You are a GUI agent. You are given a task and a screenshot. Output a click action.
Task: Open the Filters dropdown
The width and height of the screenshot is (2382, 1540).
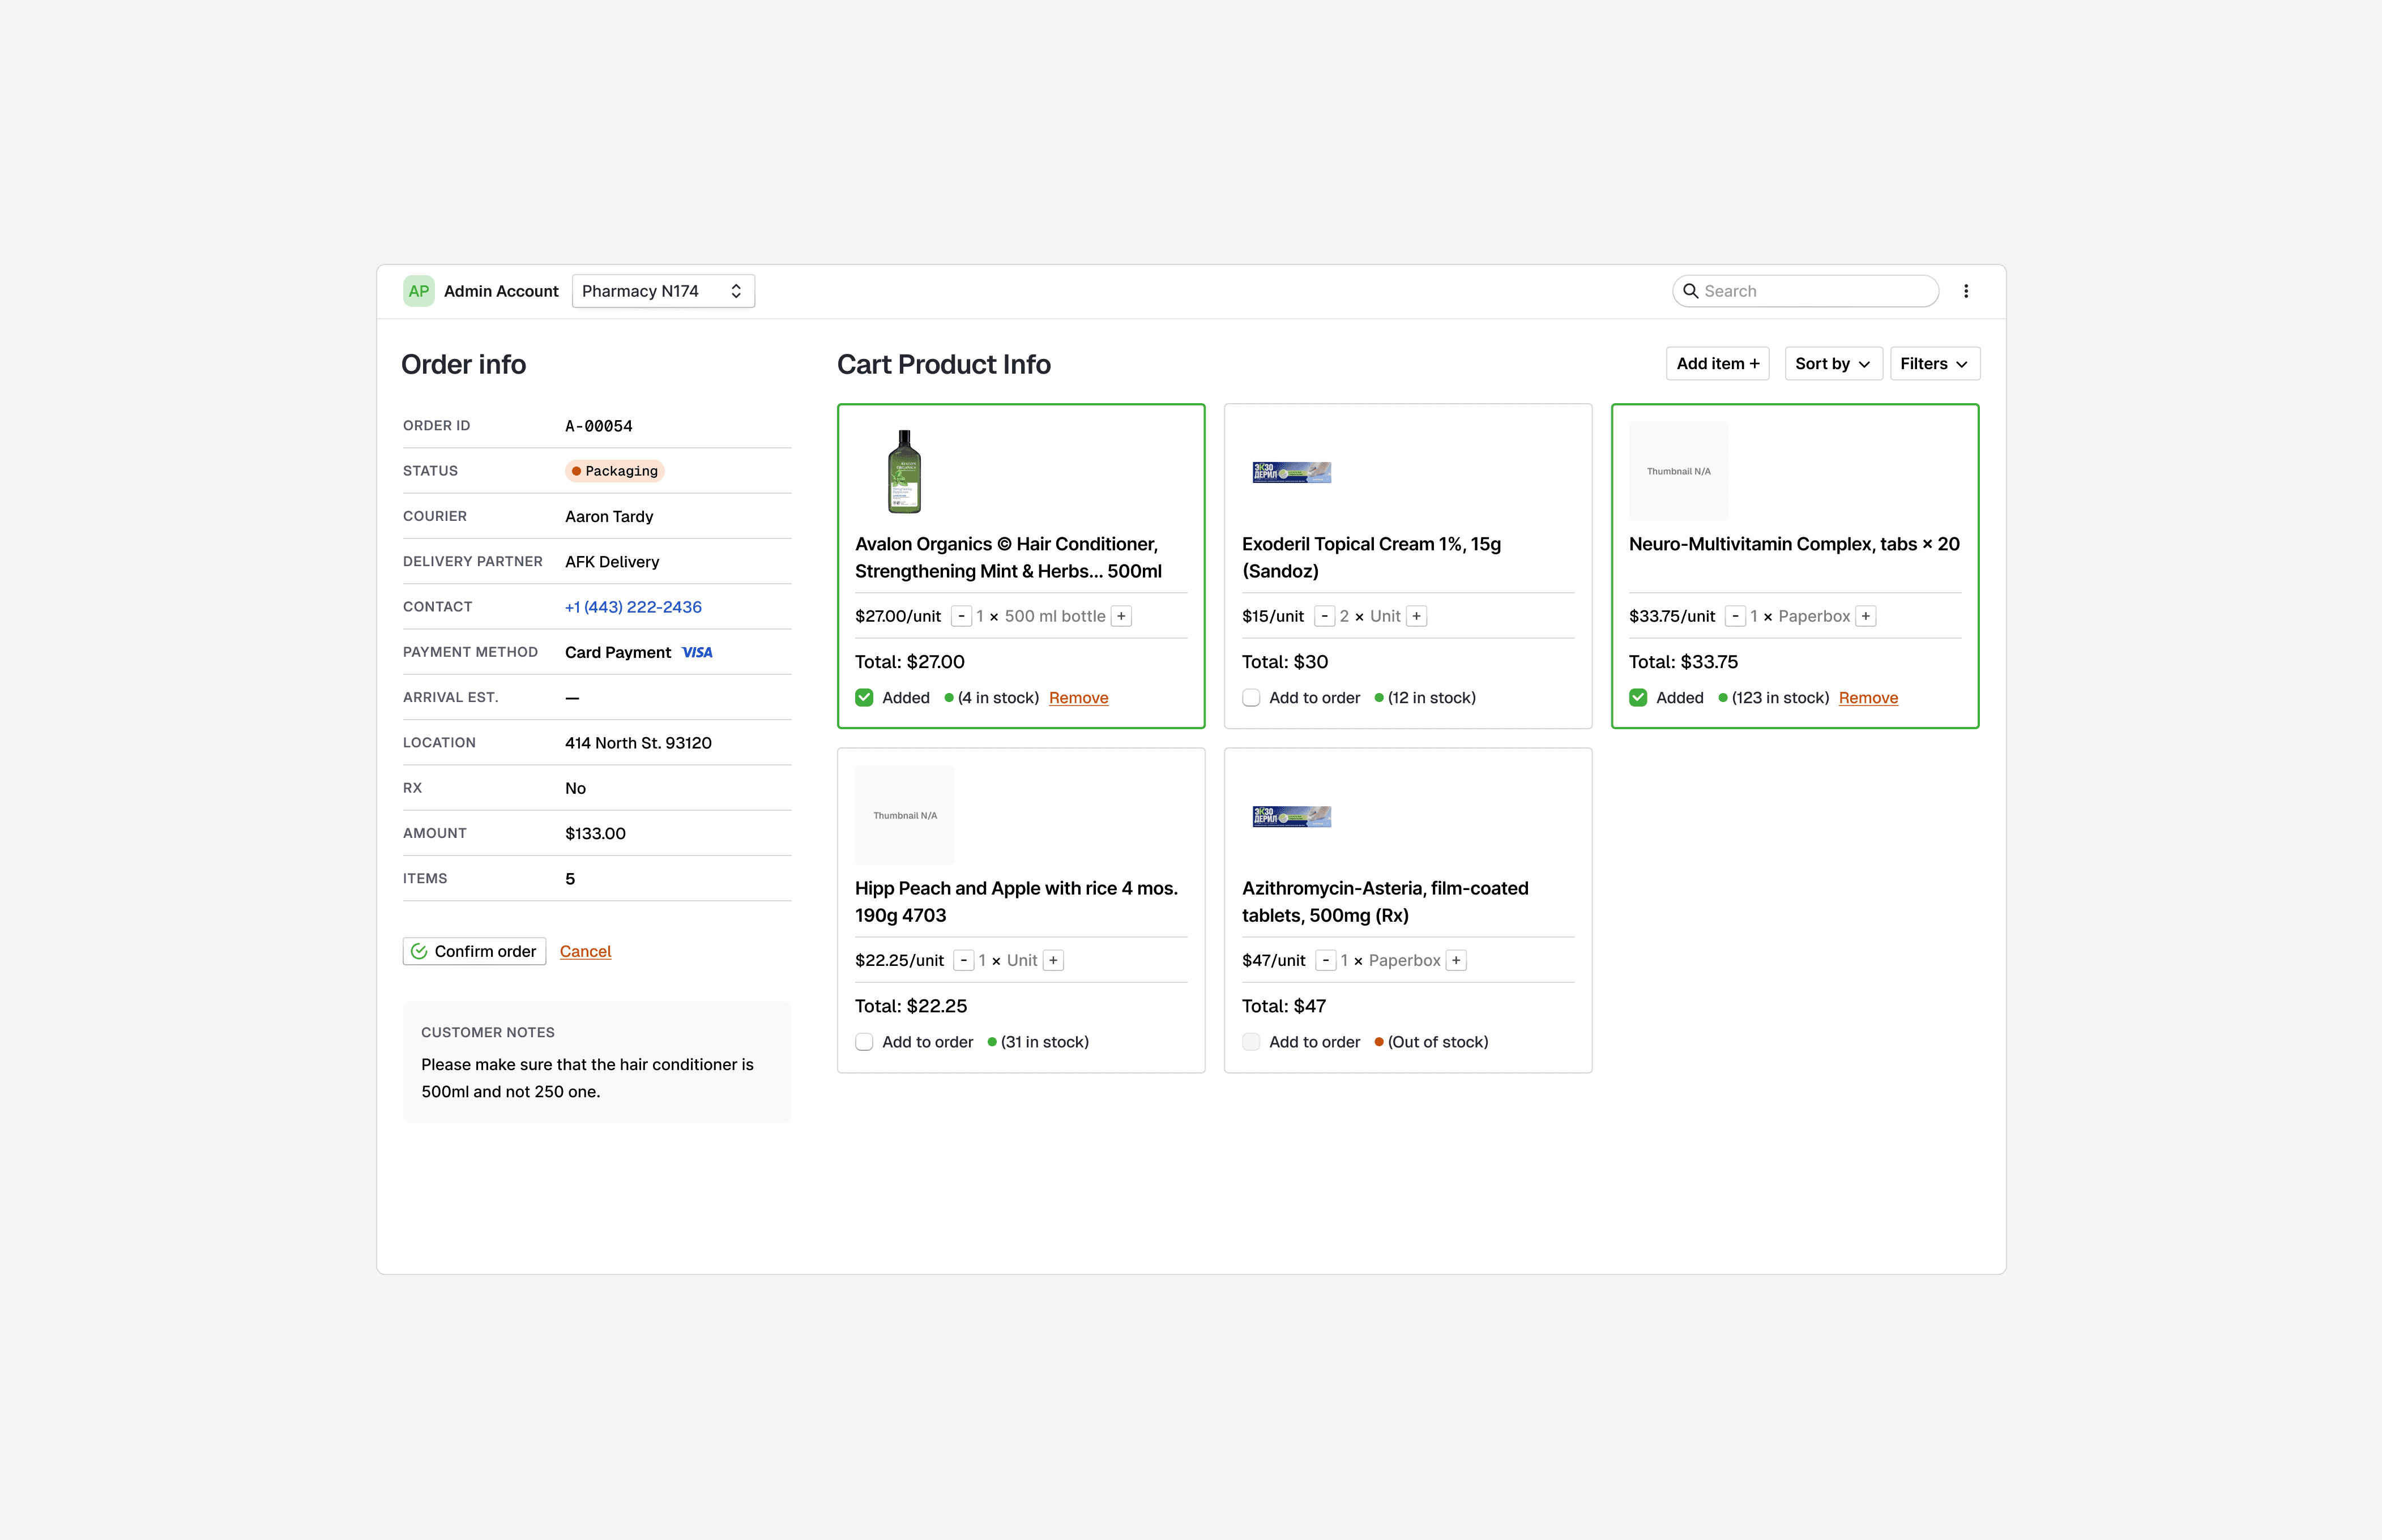pyautogui.click(x=1933, y=364)
